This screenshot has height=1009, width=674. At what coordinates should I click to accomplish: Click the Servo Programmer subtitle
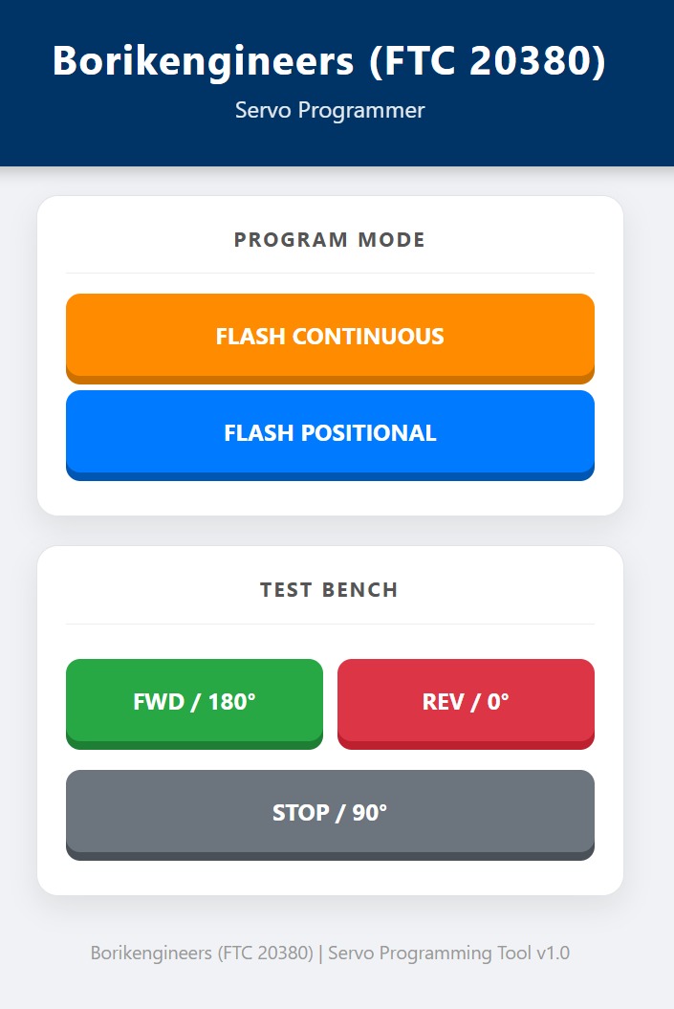330,110
